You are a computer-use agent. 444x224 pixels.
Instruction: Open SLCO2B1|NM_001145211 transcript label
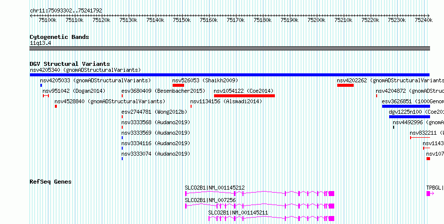pos(238,213)
